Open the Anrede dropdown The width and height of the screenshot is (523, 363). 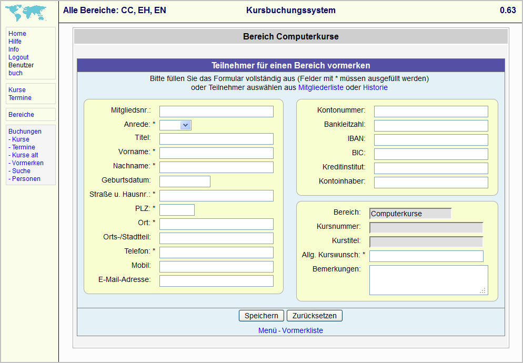[175, 125]
